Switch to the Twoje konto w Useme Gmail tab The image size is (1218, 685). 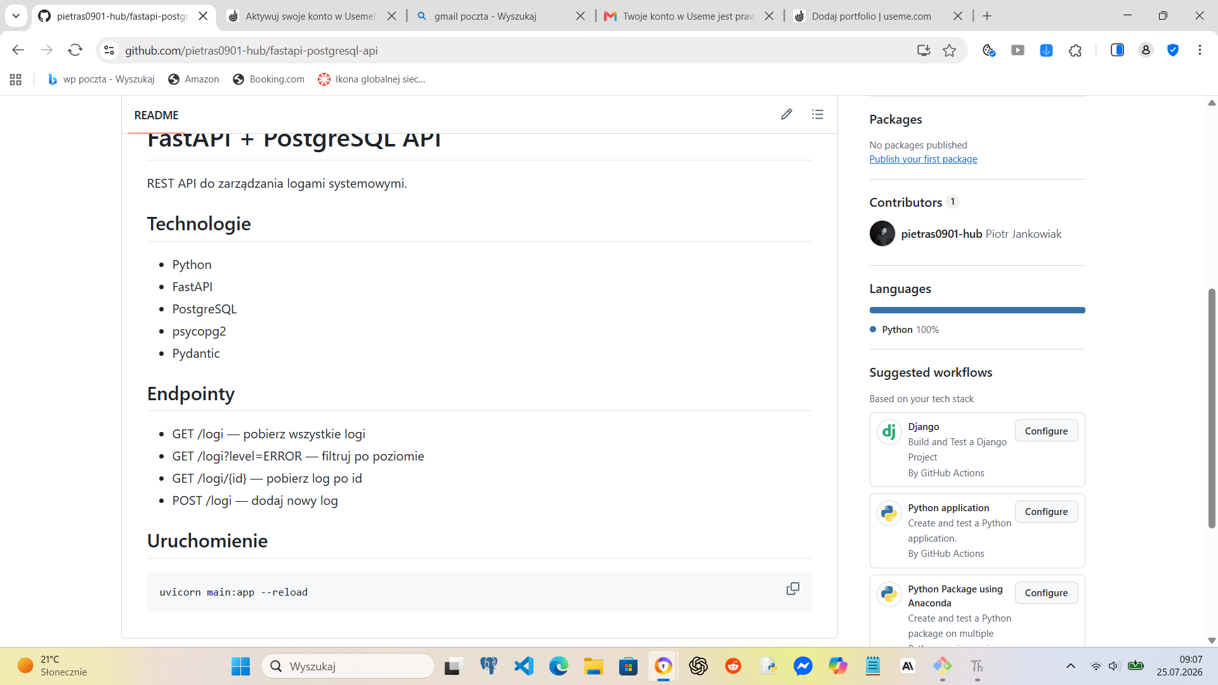click(x=688, y=16)
